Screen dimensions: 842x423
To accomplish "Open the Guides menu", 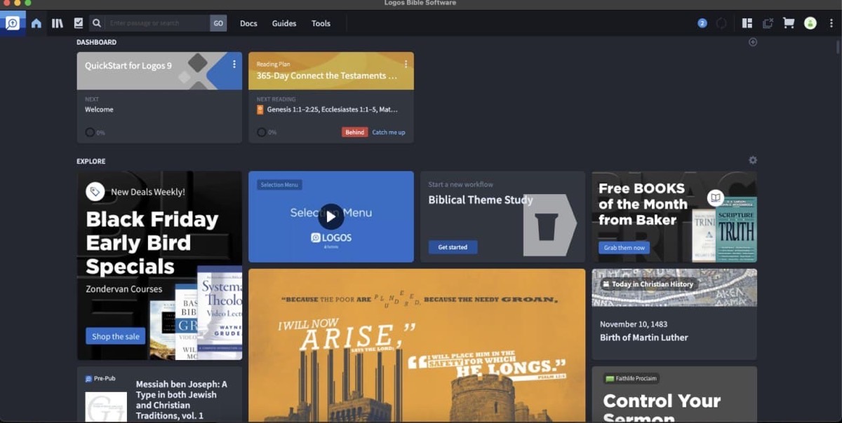I will (x=284, y=24).
